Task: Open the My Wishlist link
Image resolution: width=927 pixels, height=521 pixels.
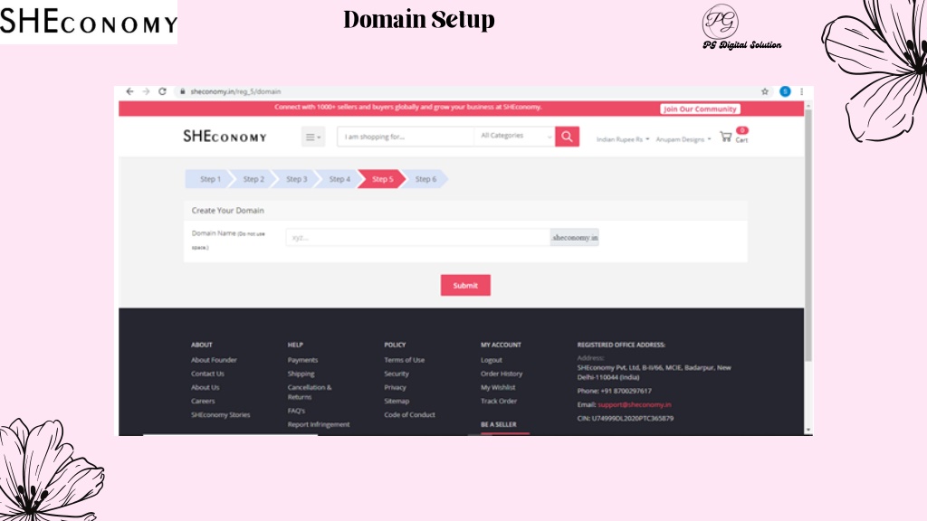Action: pyautogui.click(x=498, y=387)
